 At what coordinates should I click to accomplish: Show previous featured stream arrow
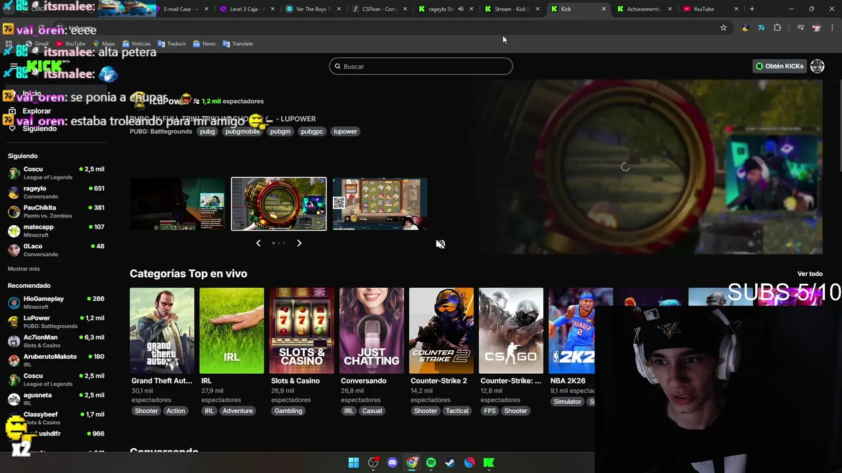pos(258,243)
